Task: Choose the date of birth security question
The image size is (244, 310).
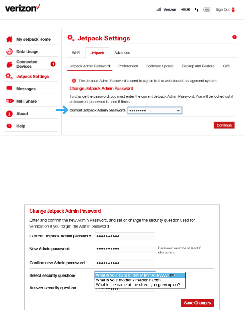Action: point(140,275)
